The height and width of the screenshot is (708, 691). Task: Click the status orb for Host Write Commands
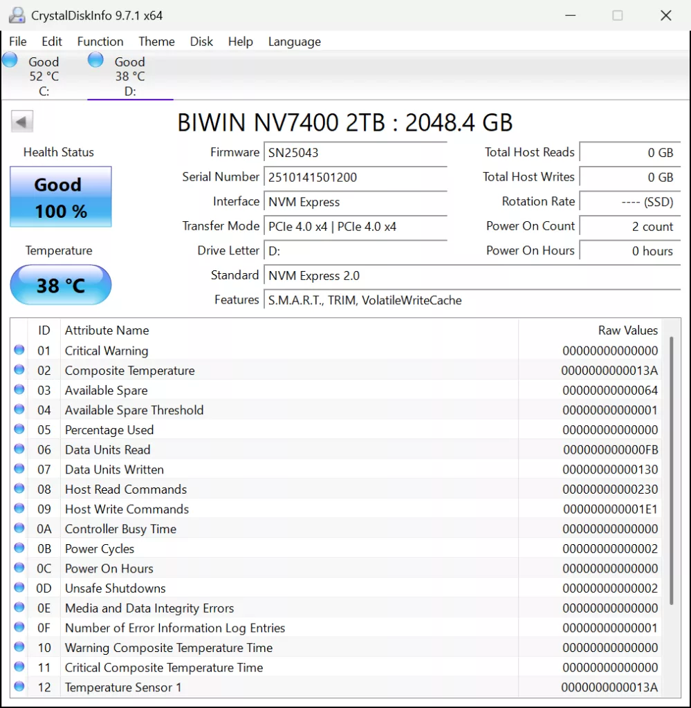(19, 508)
